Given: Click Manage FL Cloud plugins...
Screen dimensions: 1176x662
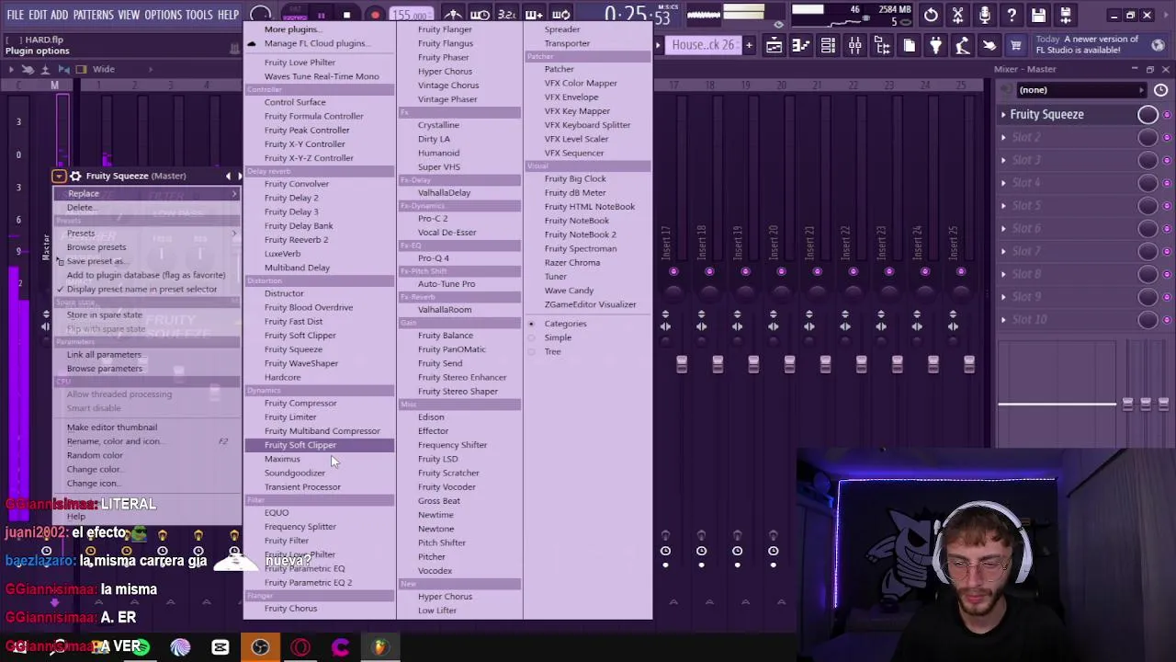Looking at the screenshot, I should pyautogui.click(x=316, y=43).
